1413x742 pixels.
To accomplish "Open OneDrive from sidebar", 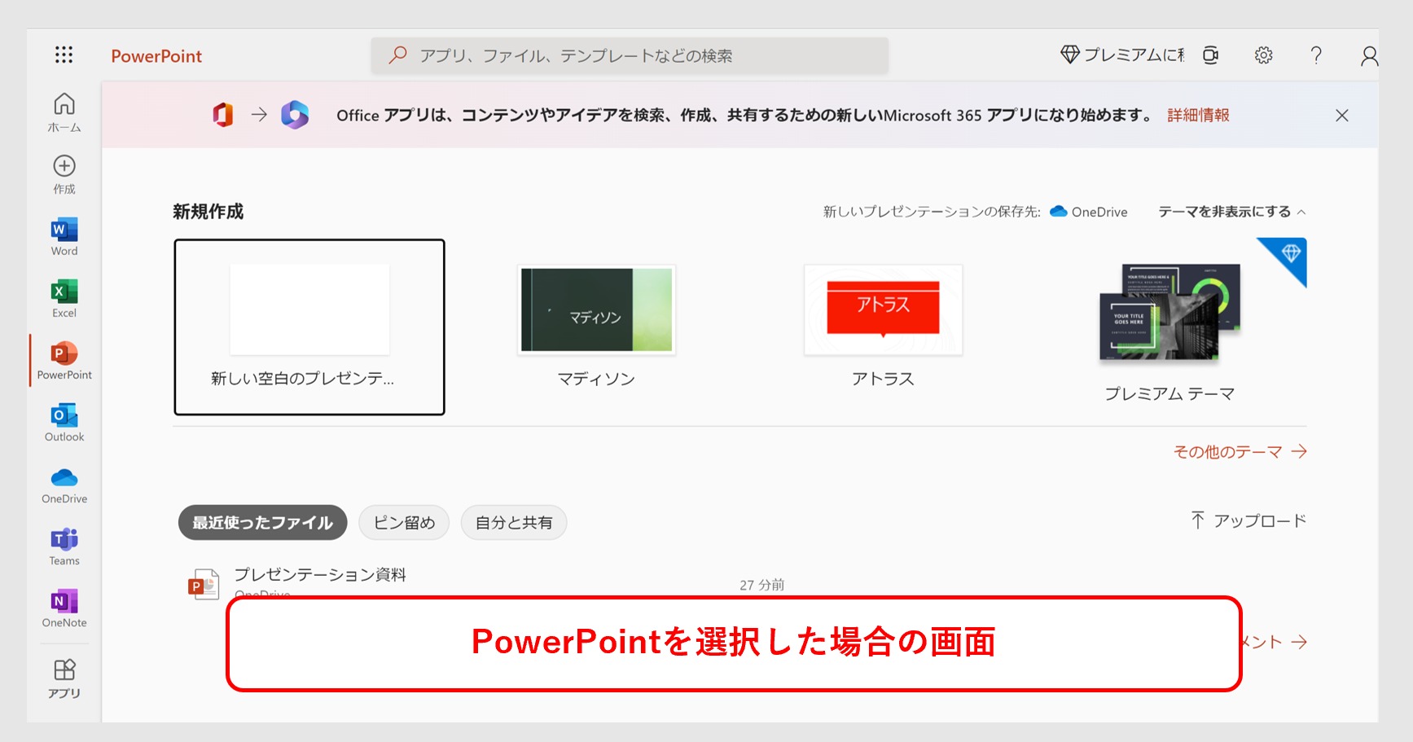I will (x=64, y=485).
